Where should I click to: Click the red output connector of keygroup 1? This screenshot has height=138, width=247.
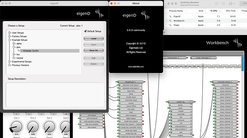pyautogui.click(x=145, y=82)
